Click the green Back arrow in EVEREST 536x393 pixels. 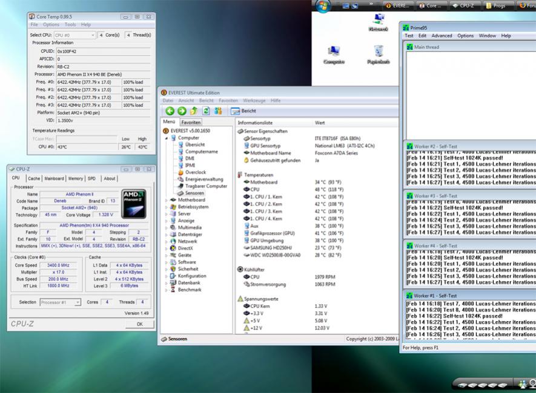170,111
